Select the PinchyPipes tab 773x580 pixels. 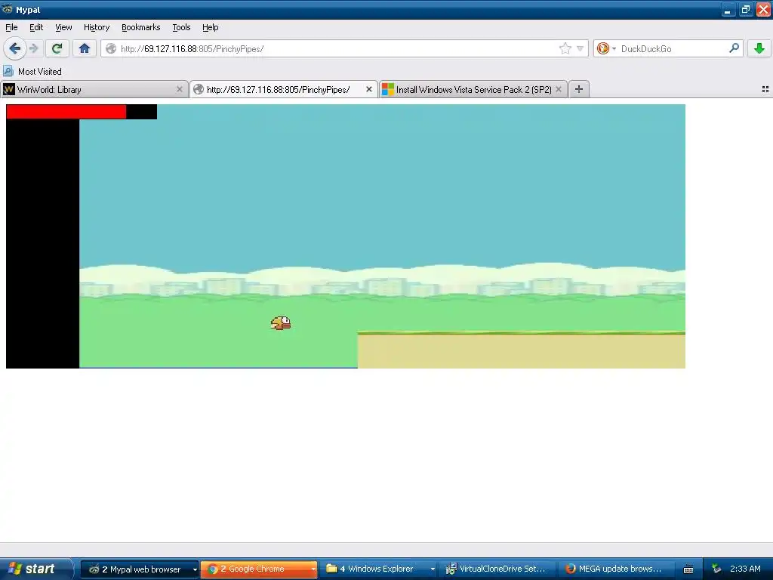point(284,89)
